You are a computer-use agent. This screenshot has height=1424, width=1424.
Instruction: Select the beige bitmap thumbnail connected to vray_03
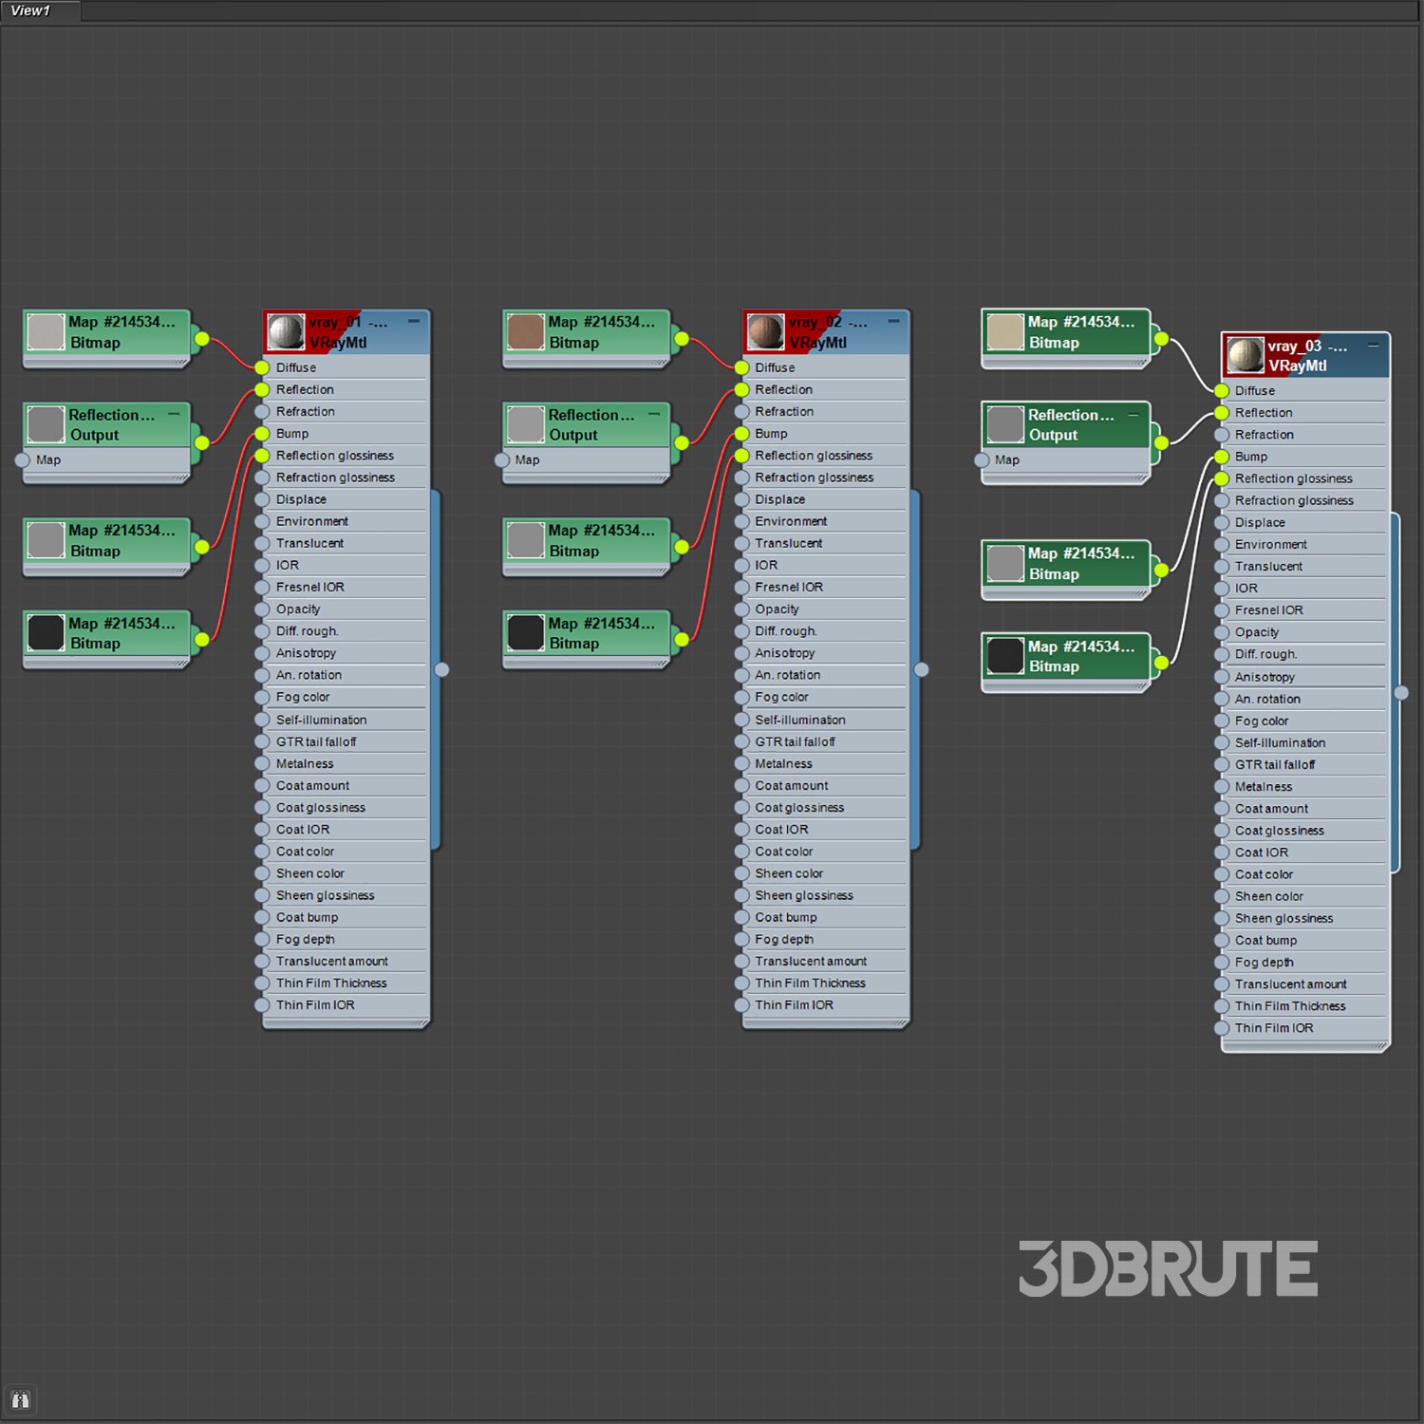point(1004,332)
